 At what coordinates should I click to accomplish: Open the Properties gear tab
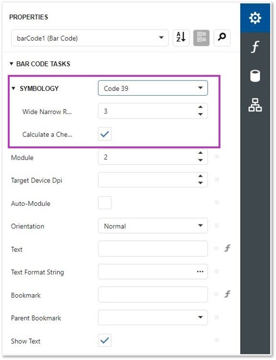pyautogui.click(x=255, y=18)
